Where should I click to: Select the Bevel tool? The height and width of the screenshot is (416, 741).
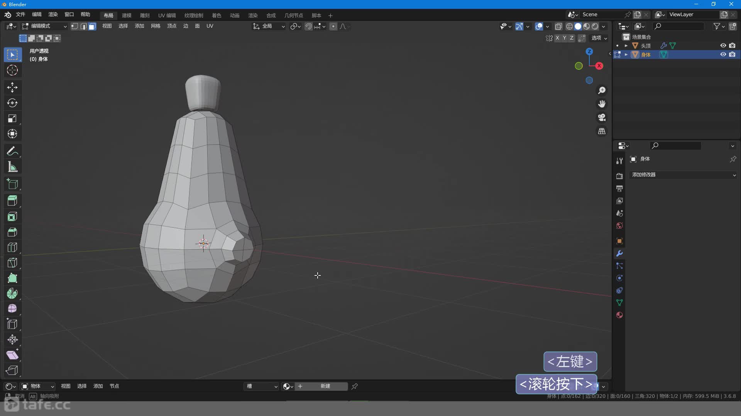pos(12,232)
